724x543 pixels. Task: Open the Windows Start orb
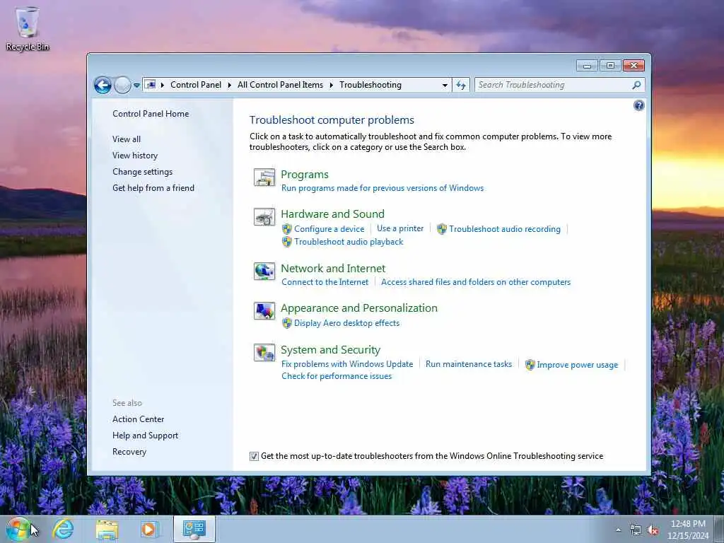point(18,529)
